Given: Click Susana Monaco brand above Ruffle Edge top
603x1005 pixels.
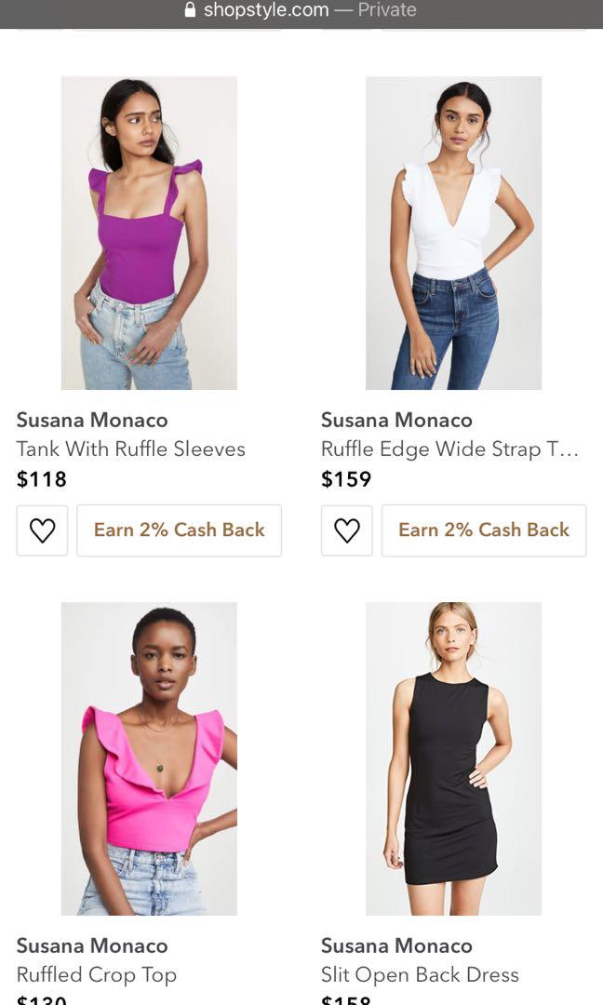Looking at the screenshot, I should point(396,420).
